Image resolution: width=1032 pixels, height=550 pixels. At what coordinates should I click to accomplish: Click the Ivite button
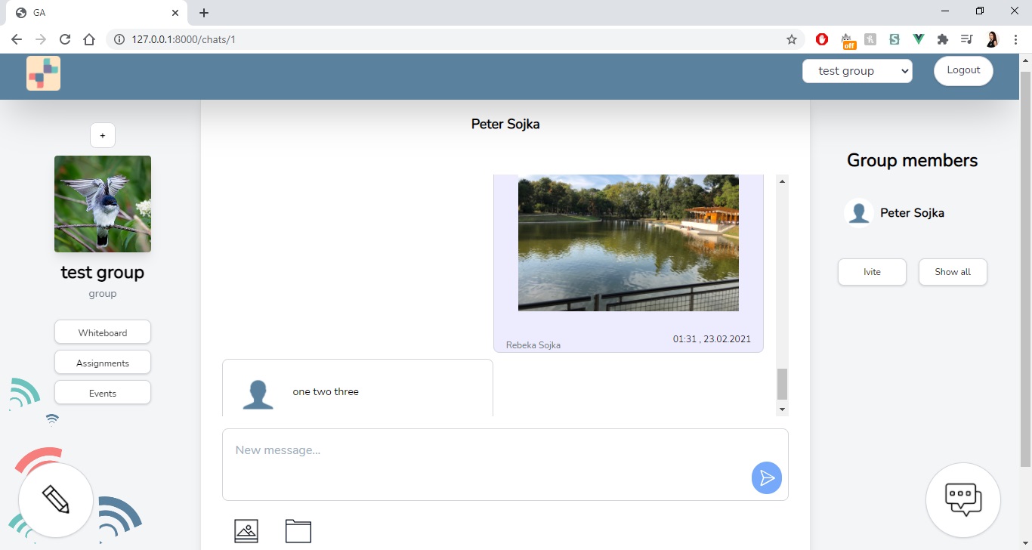click(872, 272)
